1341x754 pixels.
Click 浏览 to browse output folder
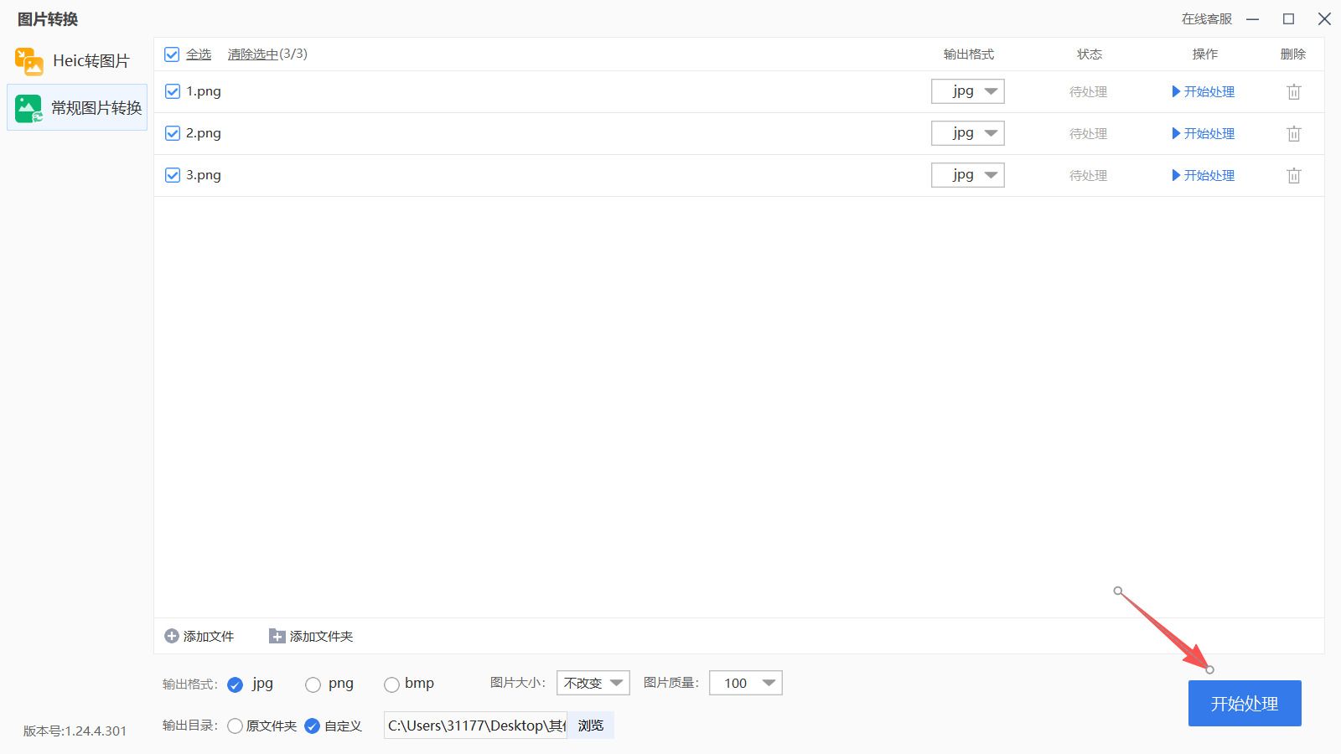click(x=591, y=726)
